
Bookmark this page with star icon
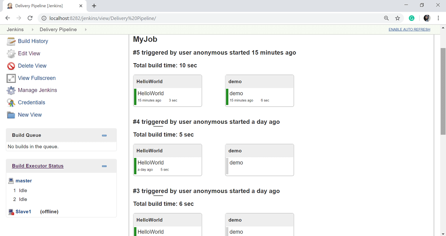397,18
